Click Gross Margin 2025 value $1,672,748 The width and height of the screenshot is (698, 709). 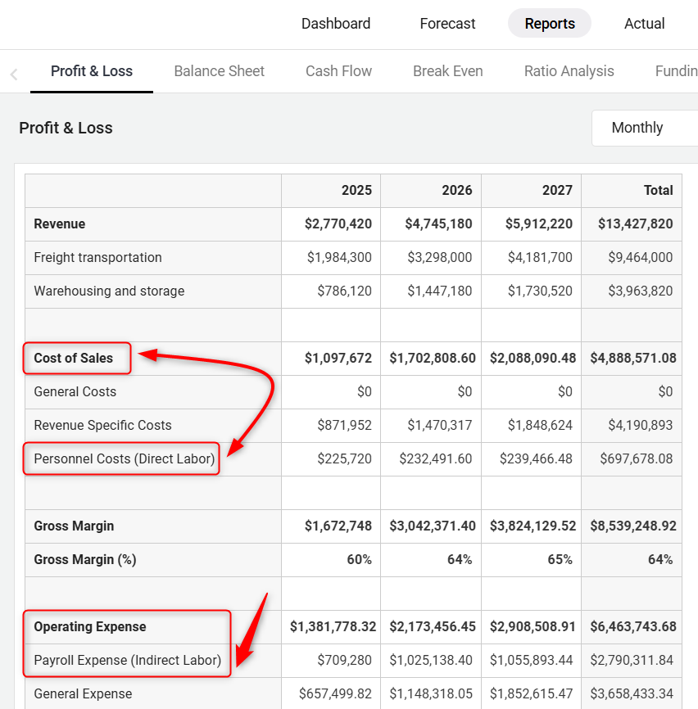click(338, 526)
